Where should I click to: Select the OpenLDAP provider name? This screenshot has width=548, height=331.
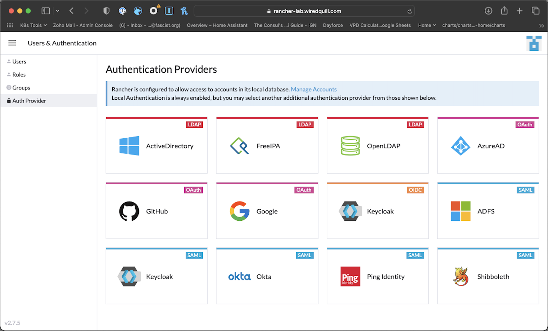point(384,146)
